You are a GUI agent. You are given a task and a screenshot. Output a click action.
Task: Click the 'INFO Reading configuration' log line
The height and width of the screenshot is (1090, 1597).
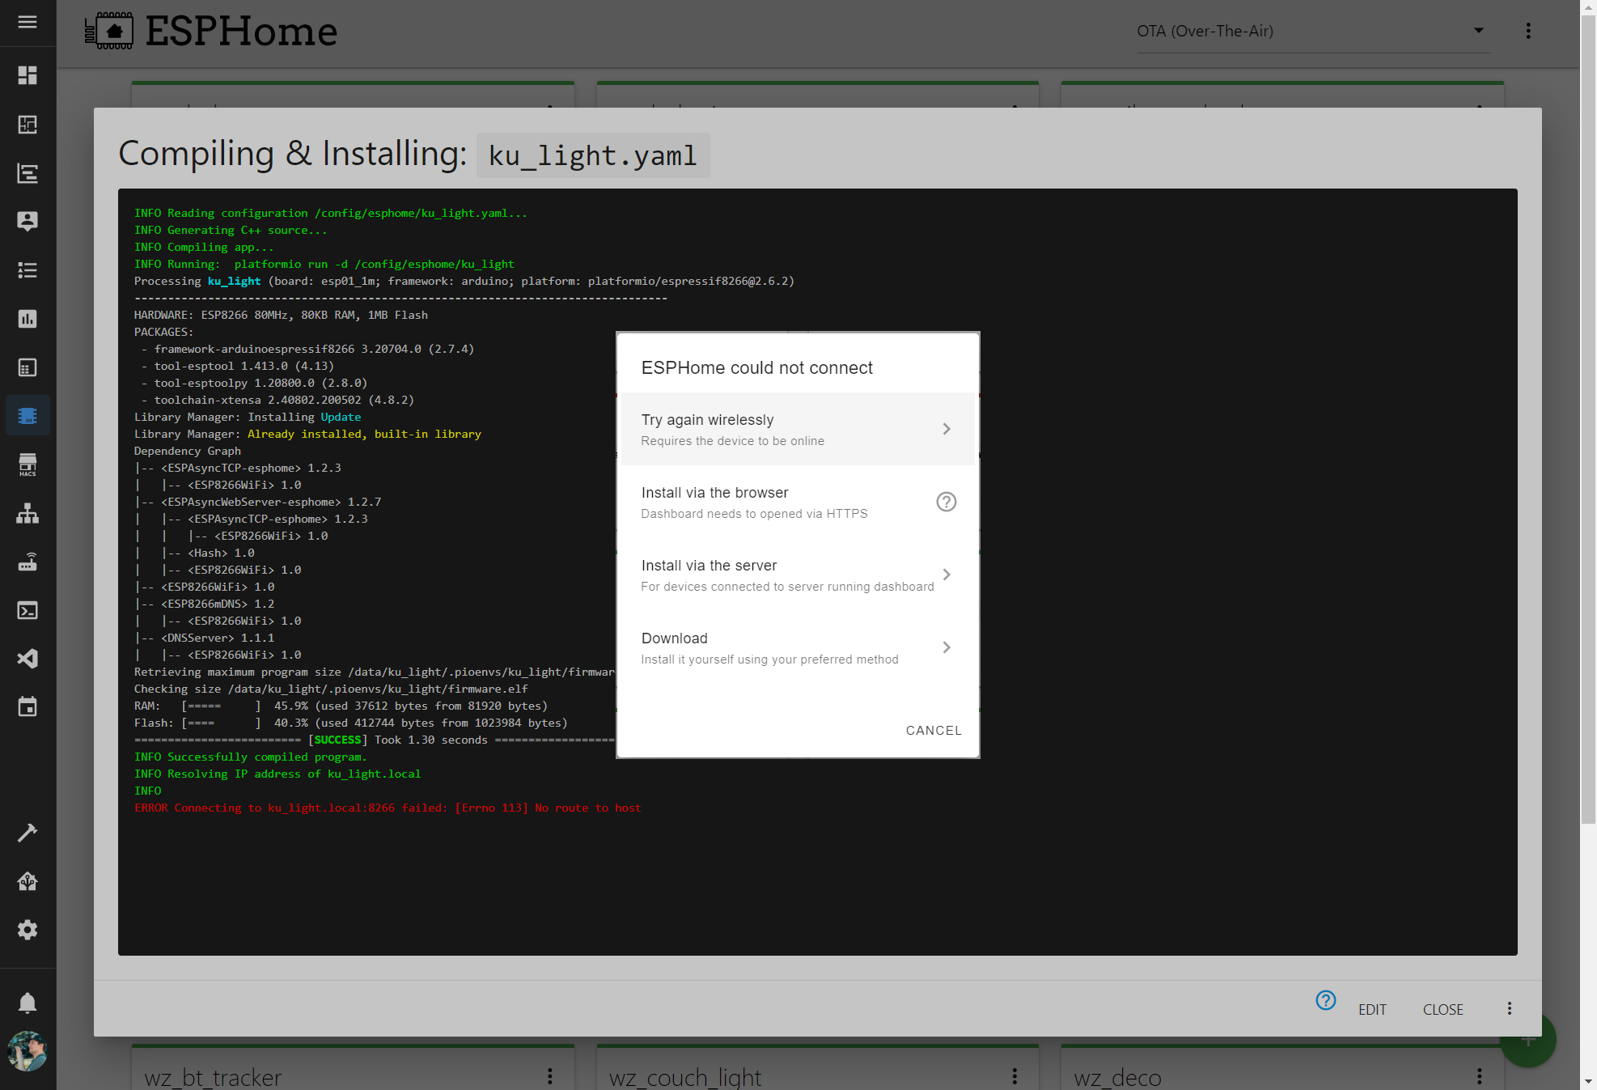tap(331, 213)
